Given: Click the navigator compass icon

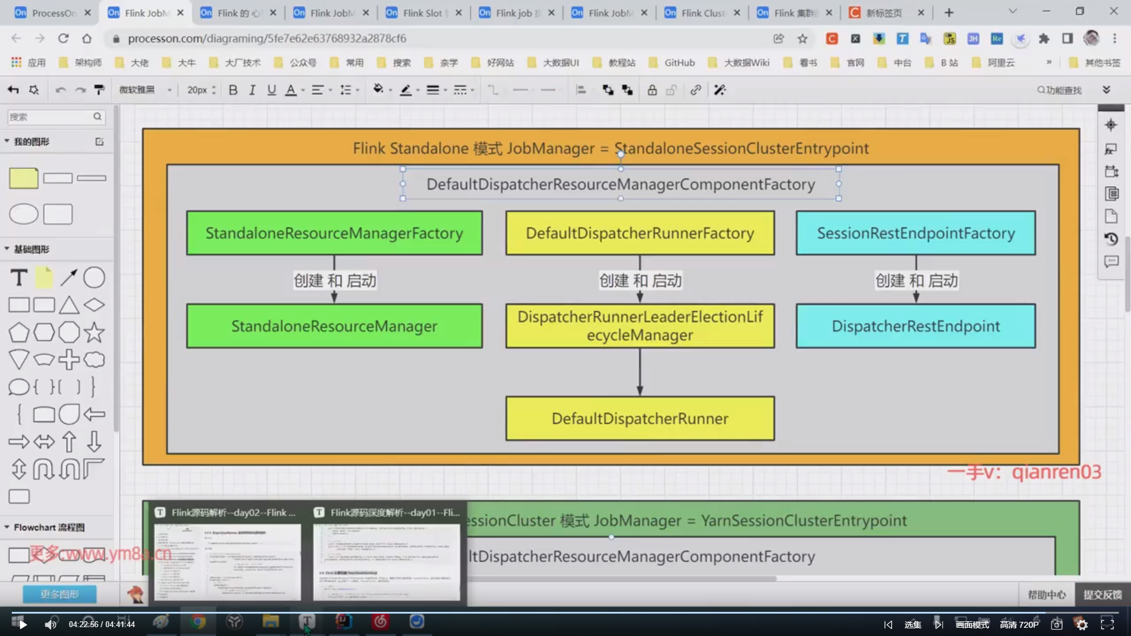Looking at the screenshot, I should [x=1111, y=125].
